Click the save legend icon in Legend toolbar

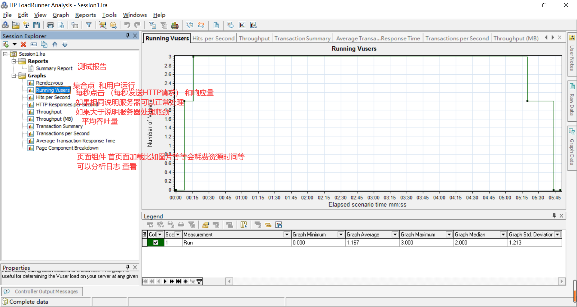pyautogui.click(x=279, y=225)
